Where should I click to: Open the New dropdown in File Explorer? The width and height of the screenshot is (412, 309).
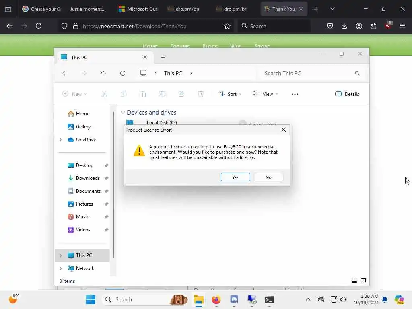point(74,94)
